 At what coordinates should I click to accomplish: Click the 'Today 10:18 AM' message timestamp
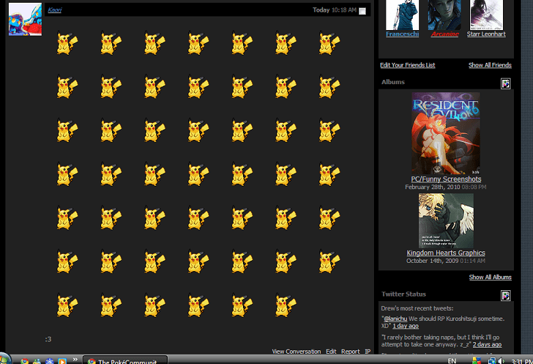[334, 10]
